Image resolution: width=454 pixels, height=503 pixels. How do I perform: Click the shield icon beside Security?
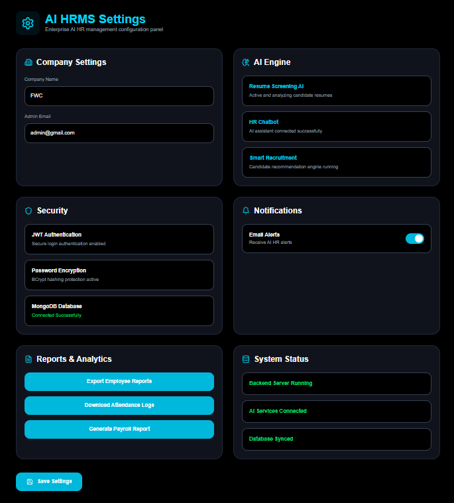(28, 211)
